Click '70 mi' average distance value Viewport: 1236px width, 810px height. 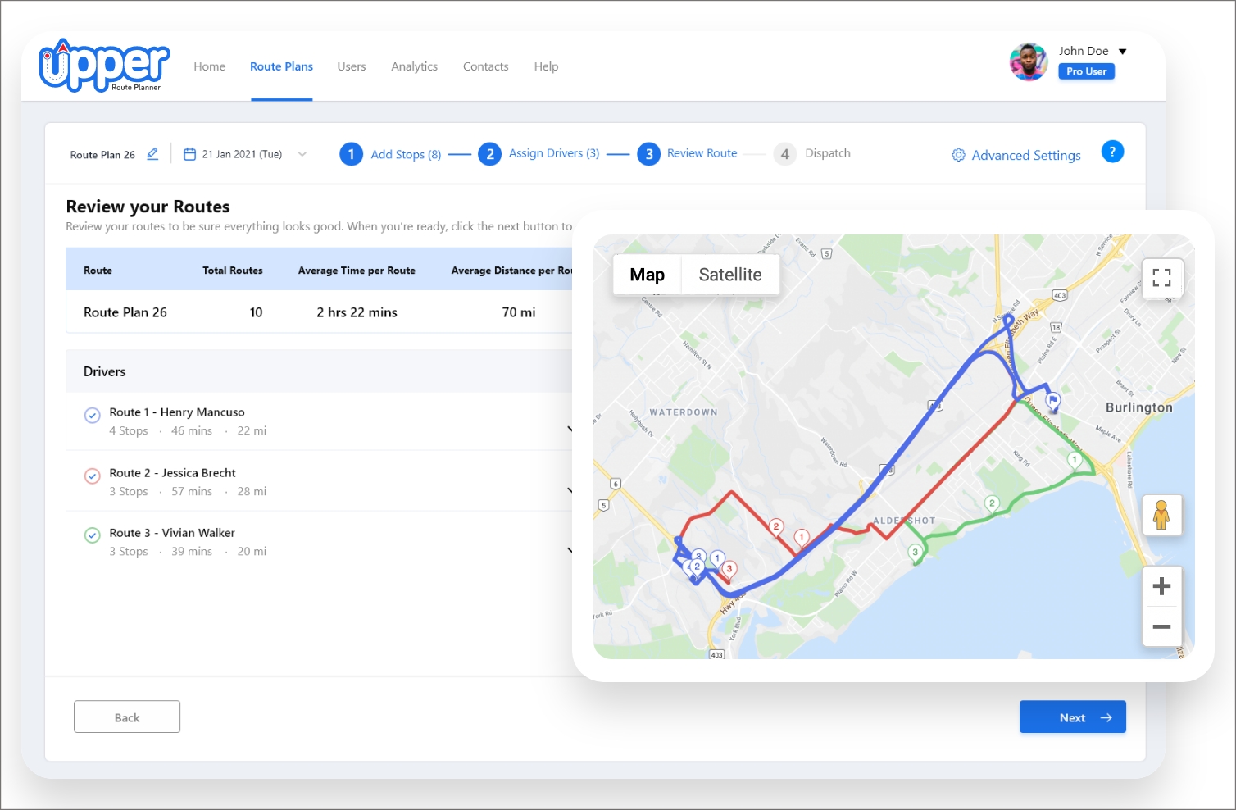[x=519, y=312]
